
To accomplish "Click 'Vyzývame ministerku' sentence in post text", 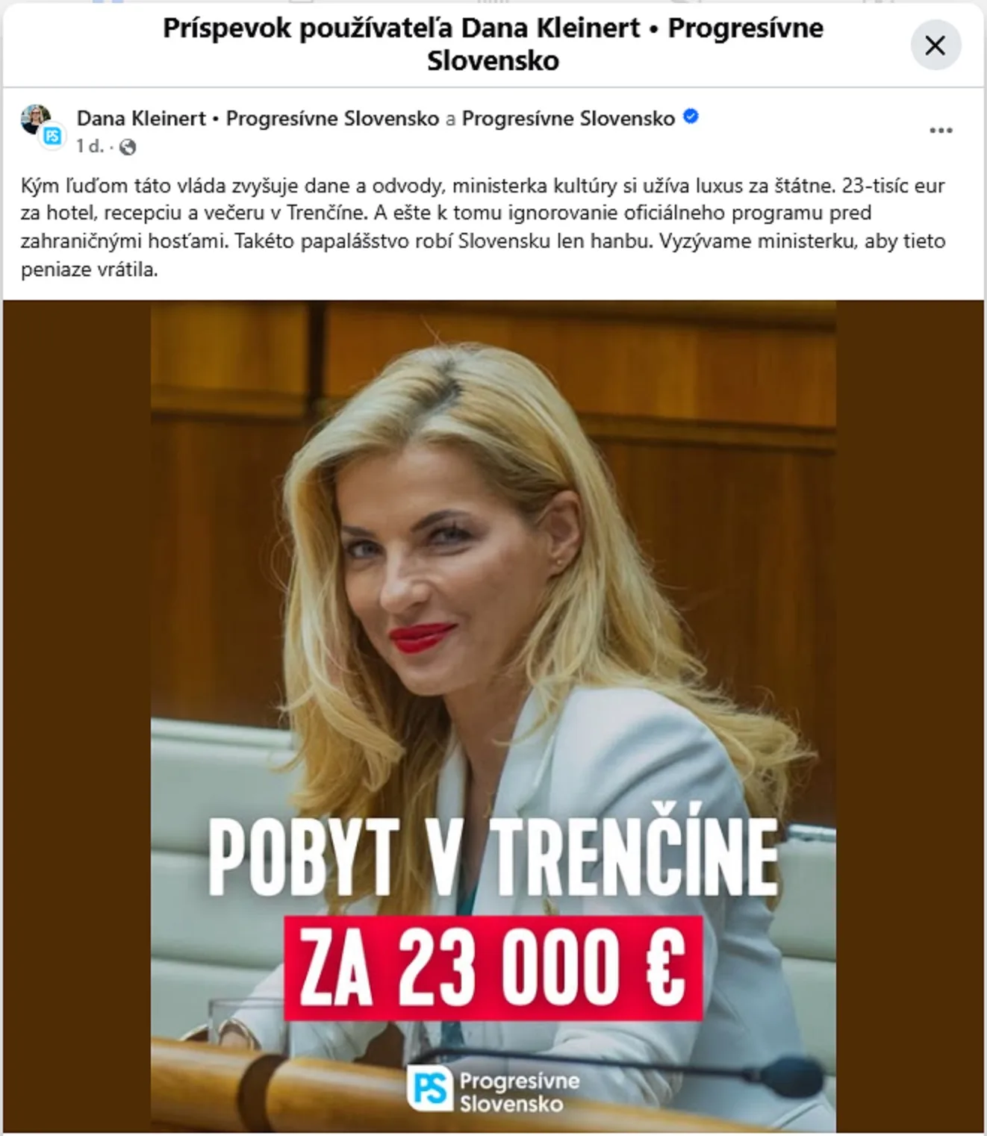I will coord(483,255).
